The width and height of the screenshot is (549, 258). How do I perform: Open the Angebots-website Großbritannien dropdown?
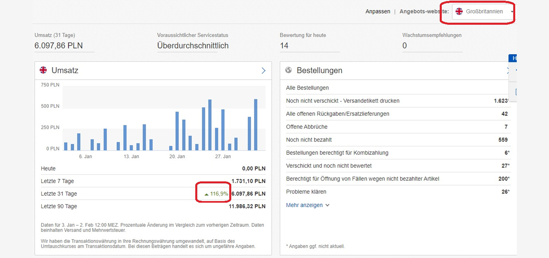[484, 11]
